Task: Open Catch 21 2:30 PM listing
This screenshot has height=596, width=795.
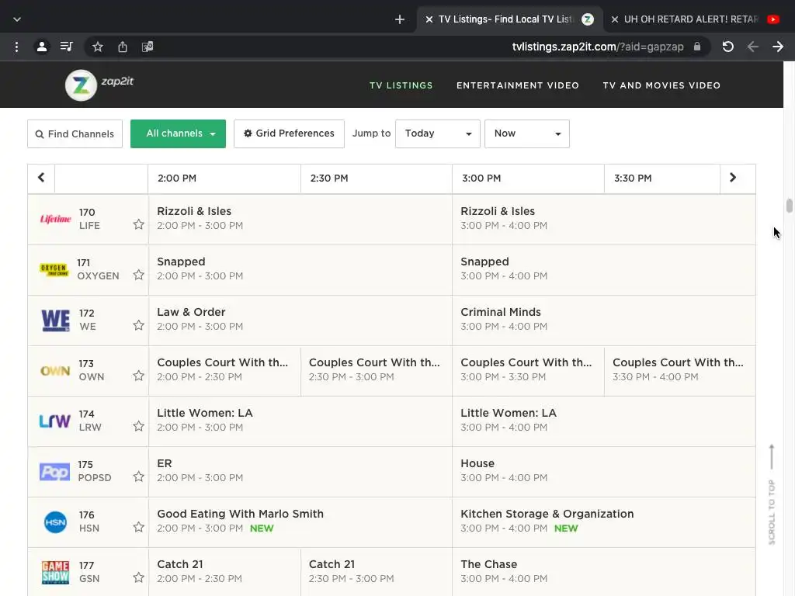Action: pyautogui.click(x=377, y=572)
